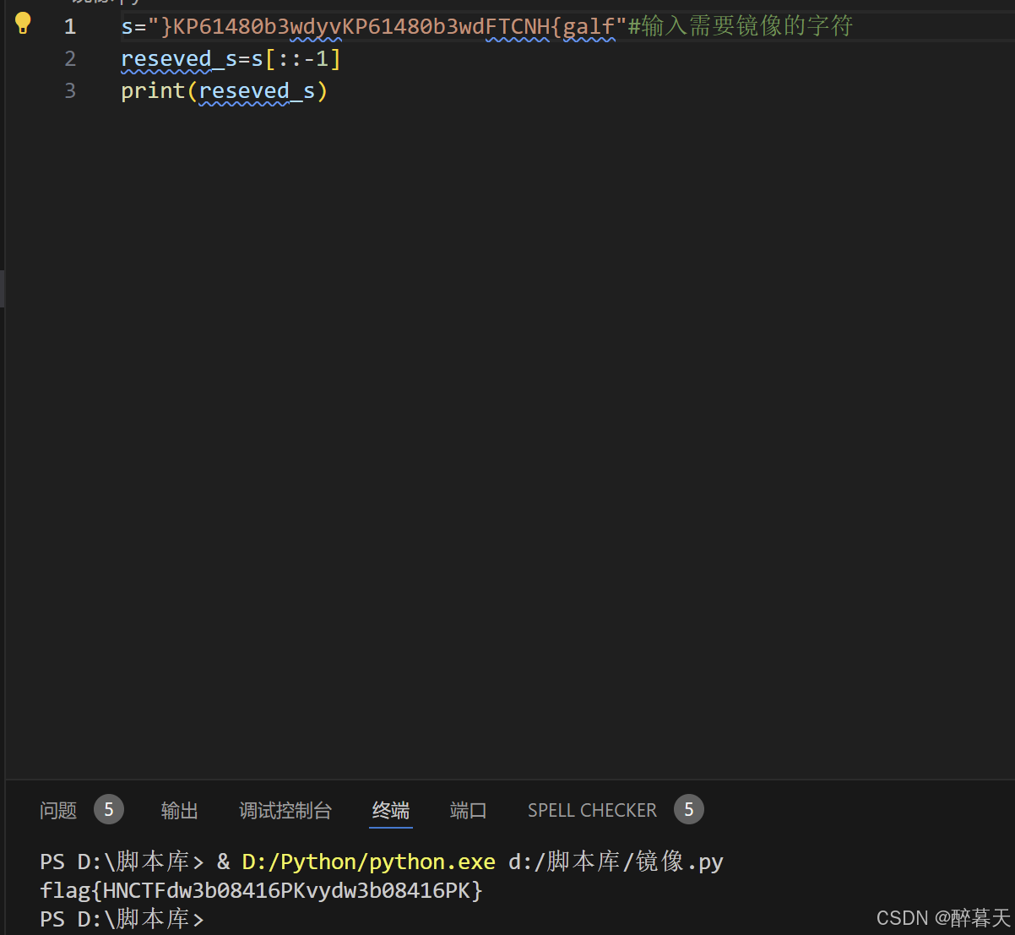Click the D:/Python/python.exe path in terminal
Image resolution: width=1015 pixels, height=935 pixels.
point(368,861)
